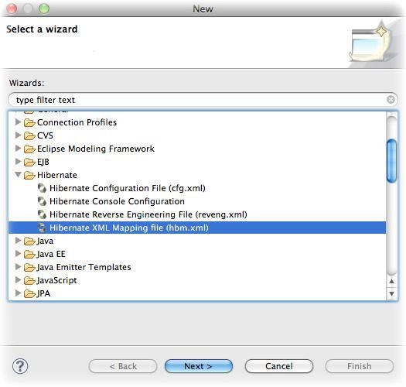Select the Connection Profiles label

(x=77, y=122)
